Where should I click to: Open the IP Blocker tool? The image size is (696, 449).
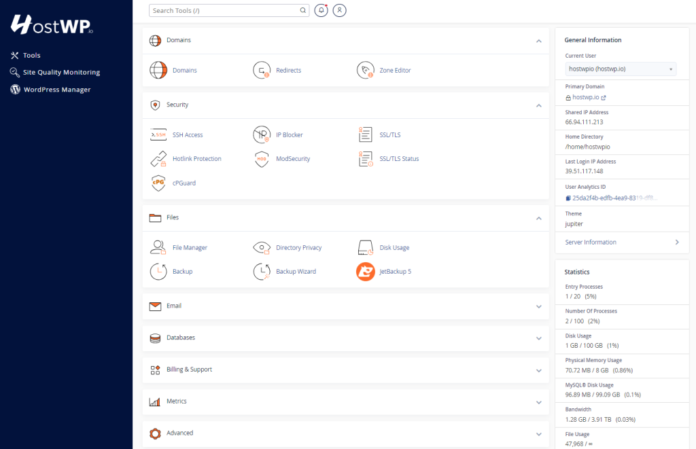(278, 134)
